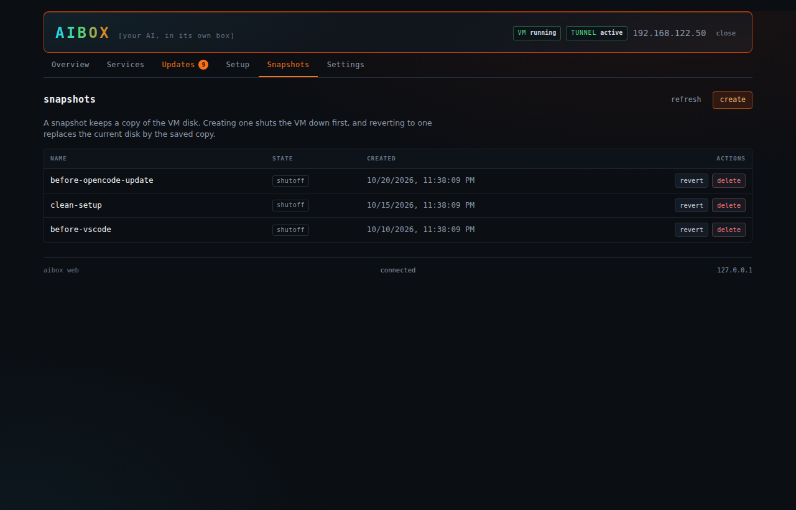The image size is (796, 510).
Task: Open the Settings tab
Action: tap(346, 65)
